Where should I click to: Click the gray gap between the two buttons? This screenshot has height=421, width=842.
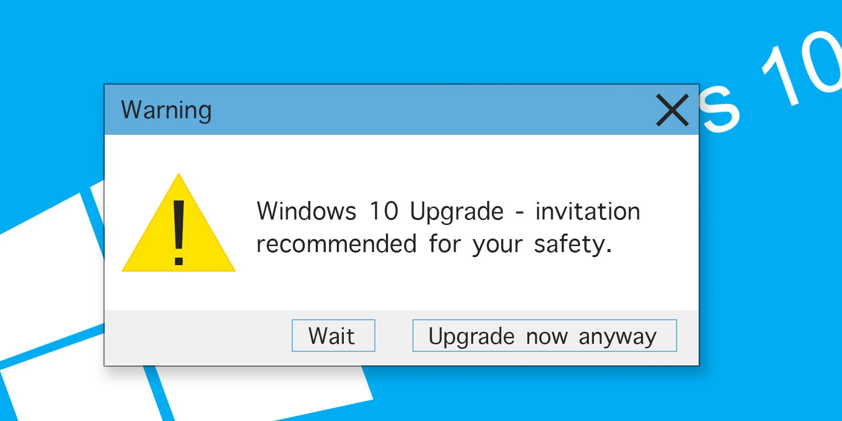pos(393,336)
